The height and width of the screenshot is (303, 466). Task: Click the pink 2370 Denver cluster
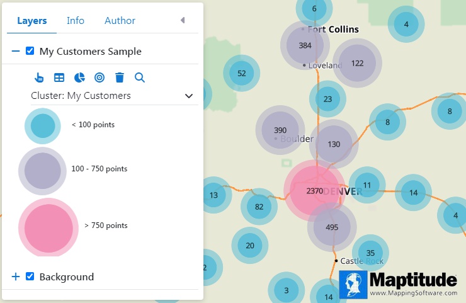(314, 190)
